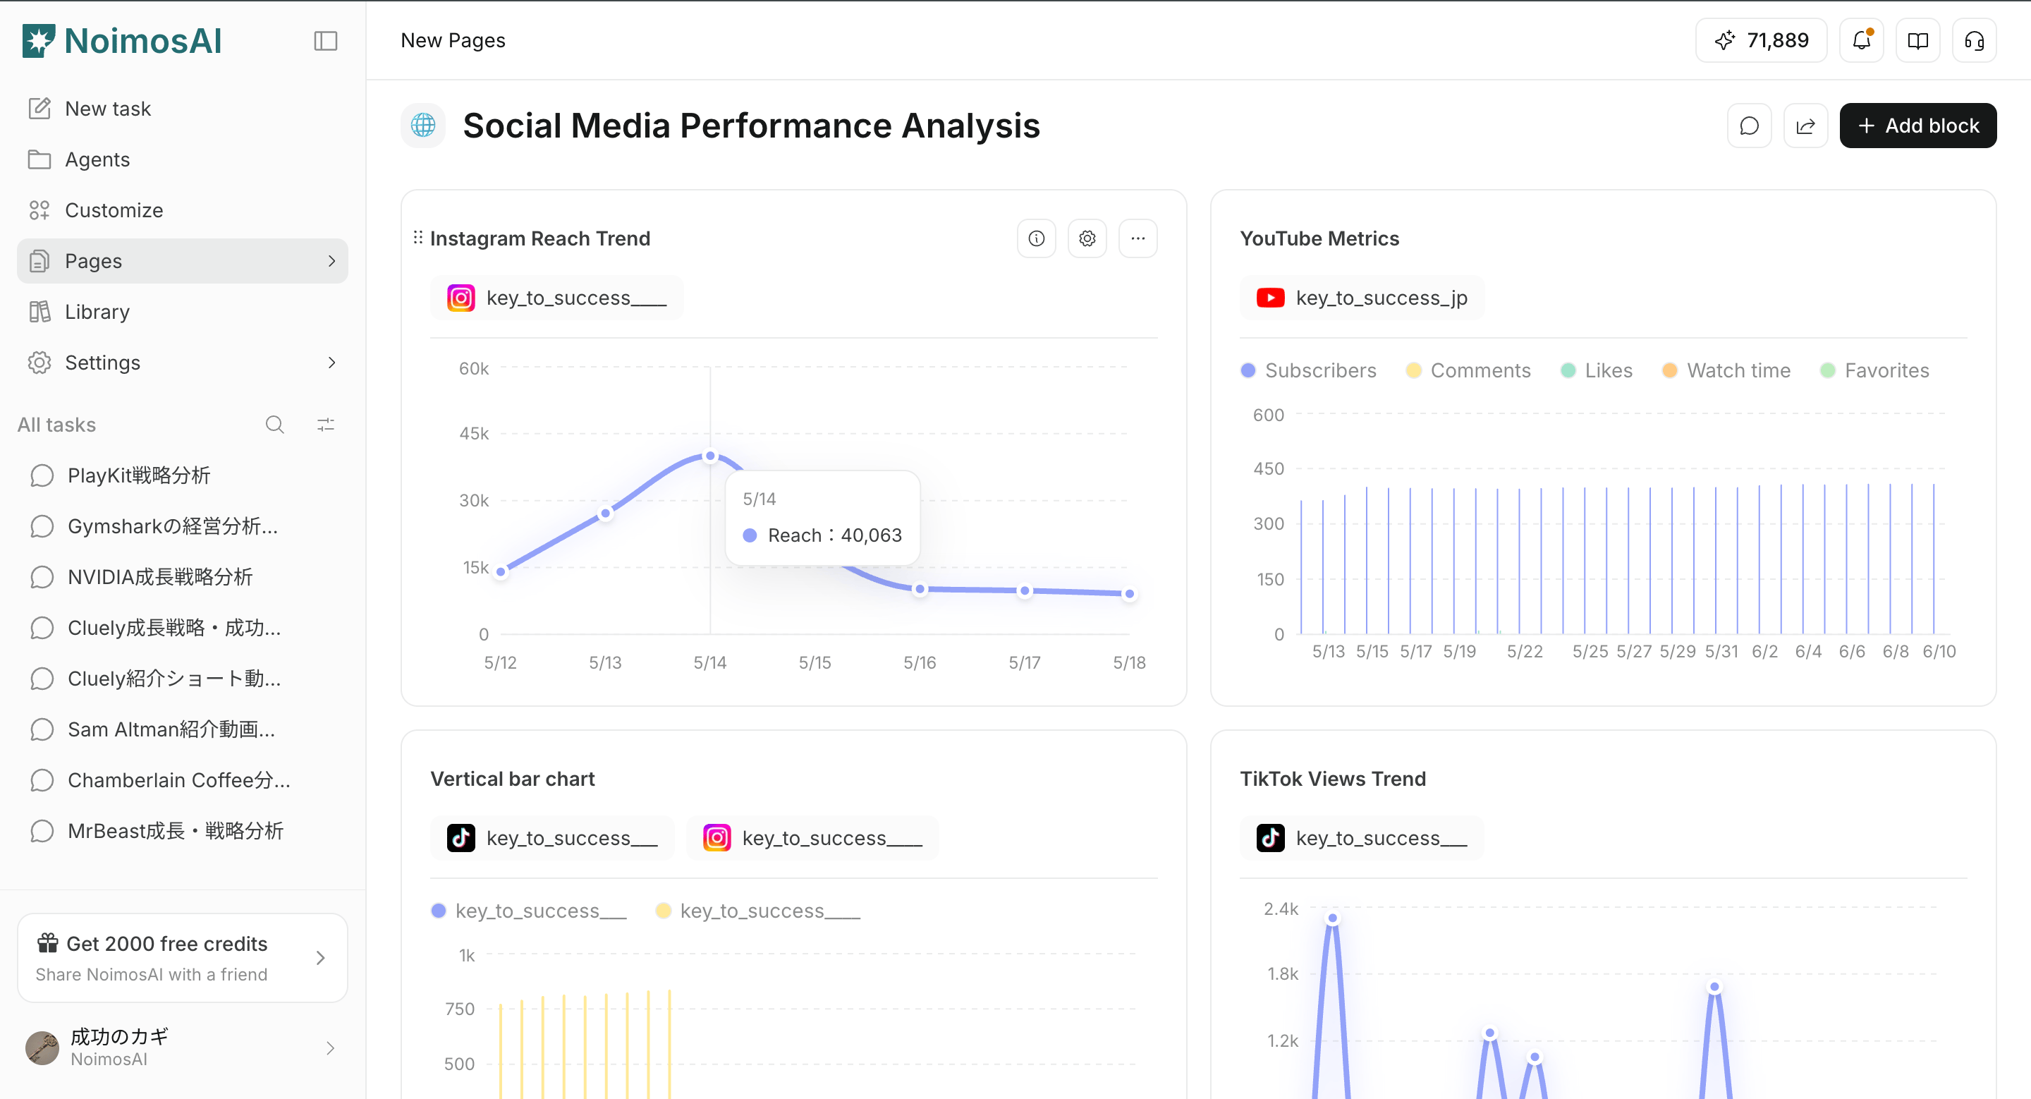
Task: Start a New task
Action: click(182, 109)
